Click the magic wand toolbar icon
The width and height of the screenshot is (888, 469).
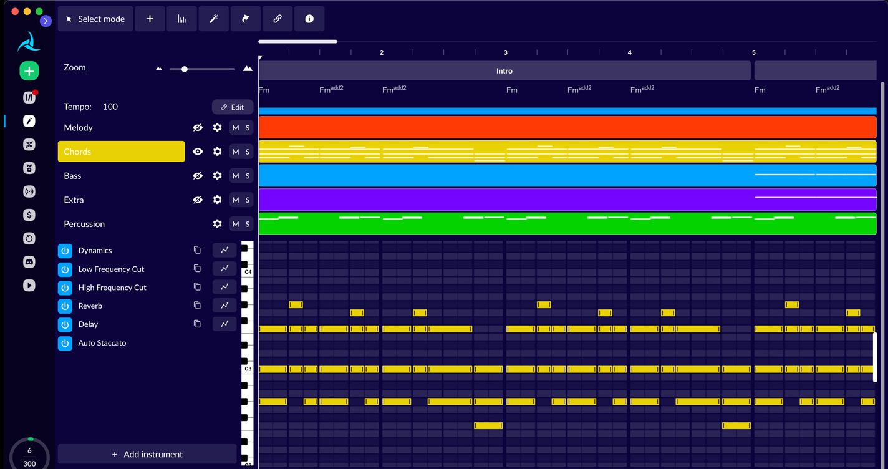pos(213,19)
